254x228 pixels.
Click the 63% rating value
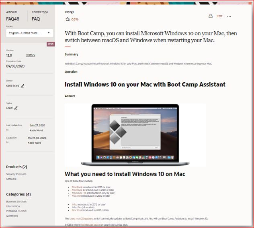75,19
